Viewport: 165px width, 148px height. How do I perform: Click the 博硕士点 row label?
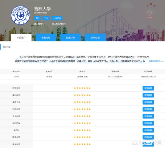[16, 102]
